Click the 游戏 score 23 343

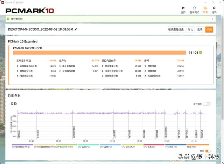(181, 61)
